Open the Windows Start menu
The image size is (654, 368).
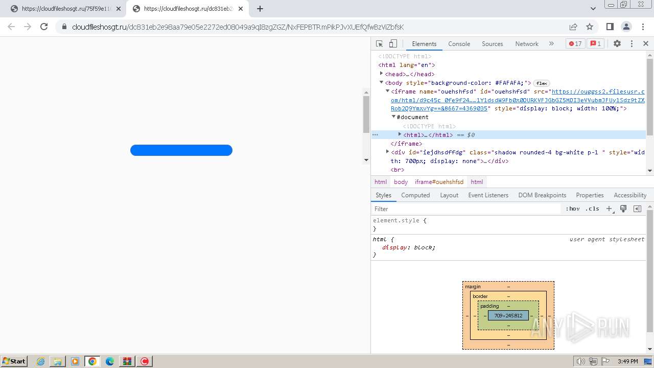[14, 361]
